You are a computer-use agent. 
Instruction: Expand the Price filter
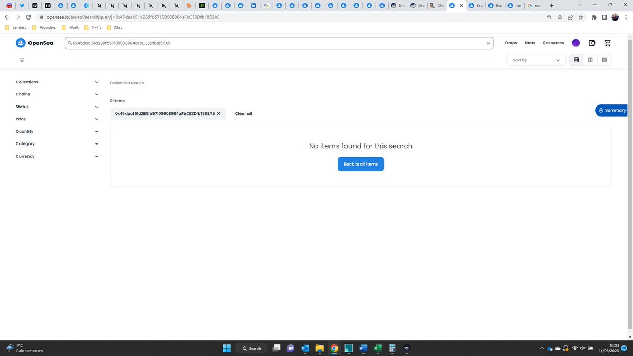point(57,119)
